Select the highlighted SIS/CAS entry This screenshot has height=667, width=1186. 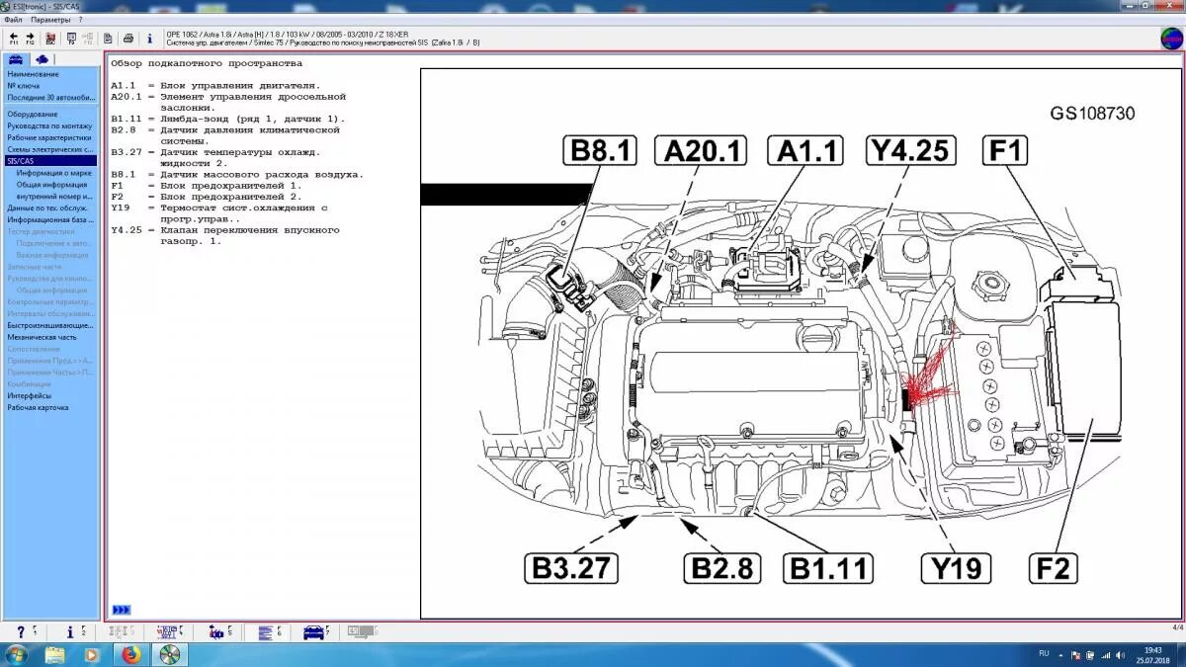click(50, 160)
